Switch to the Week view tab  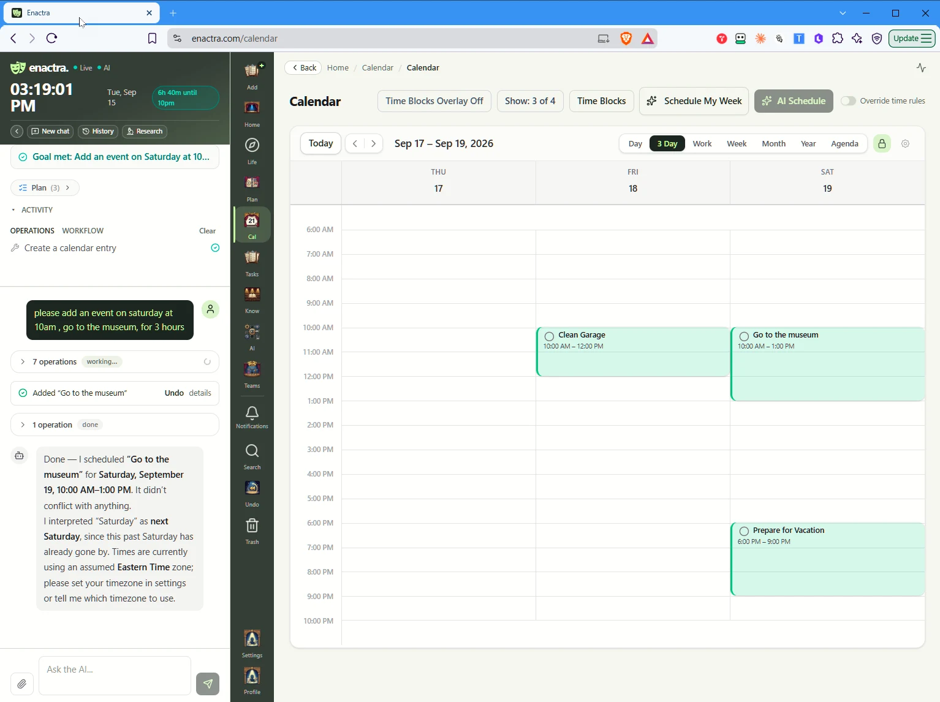pyautogui.click(x=737, y=143)
